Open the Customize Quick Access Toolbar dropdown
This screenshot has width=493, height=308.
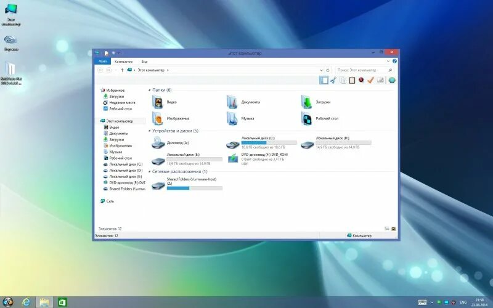pyautogui.click(x=119, y=54)
